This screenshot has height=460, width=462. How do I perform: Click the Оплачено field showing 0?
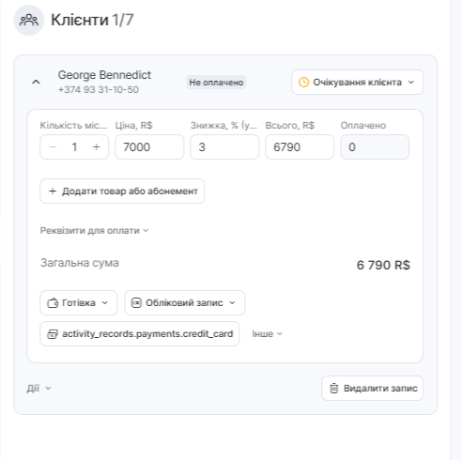tap(375, 146)
